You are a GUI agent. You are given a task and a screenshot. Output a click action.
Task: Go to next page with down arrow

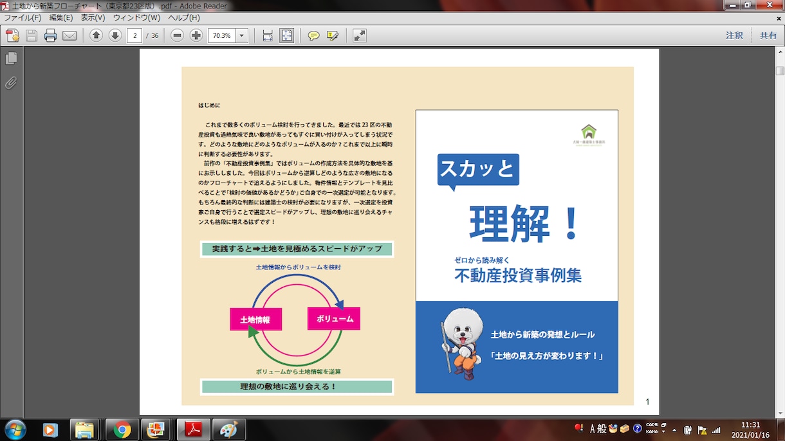[x=115, y=36]
